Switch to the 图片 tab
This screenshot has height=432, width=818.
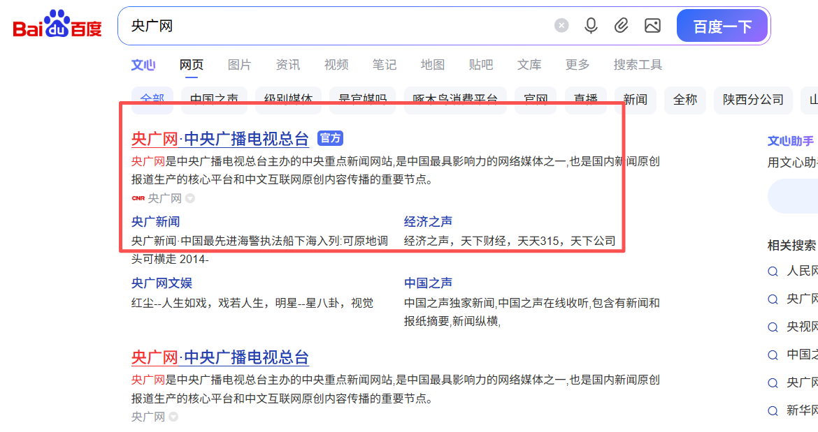click(239, 65)
